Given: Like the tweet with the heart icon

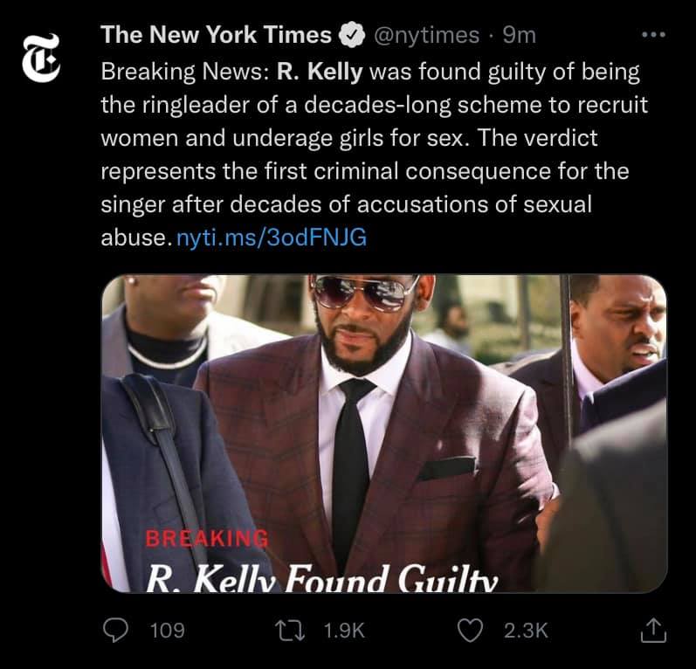Looking at the screenshot, I should pyautogui.click(x=472, y=630).
